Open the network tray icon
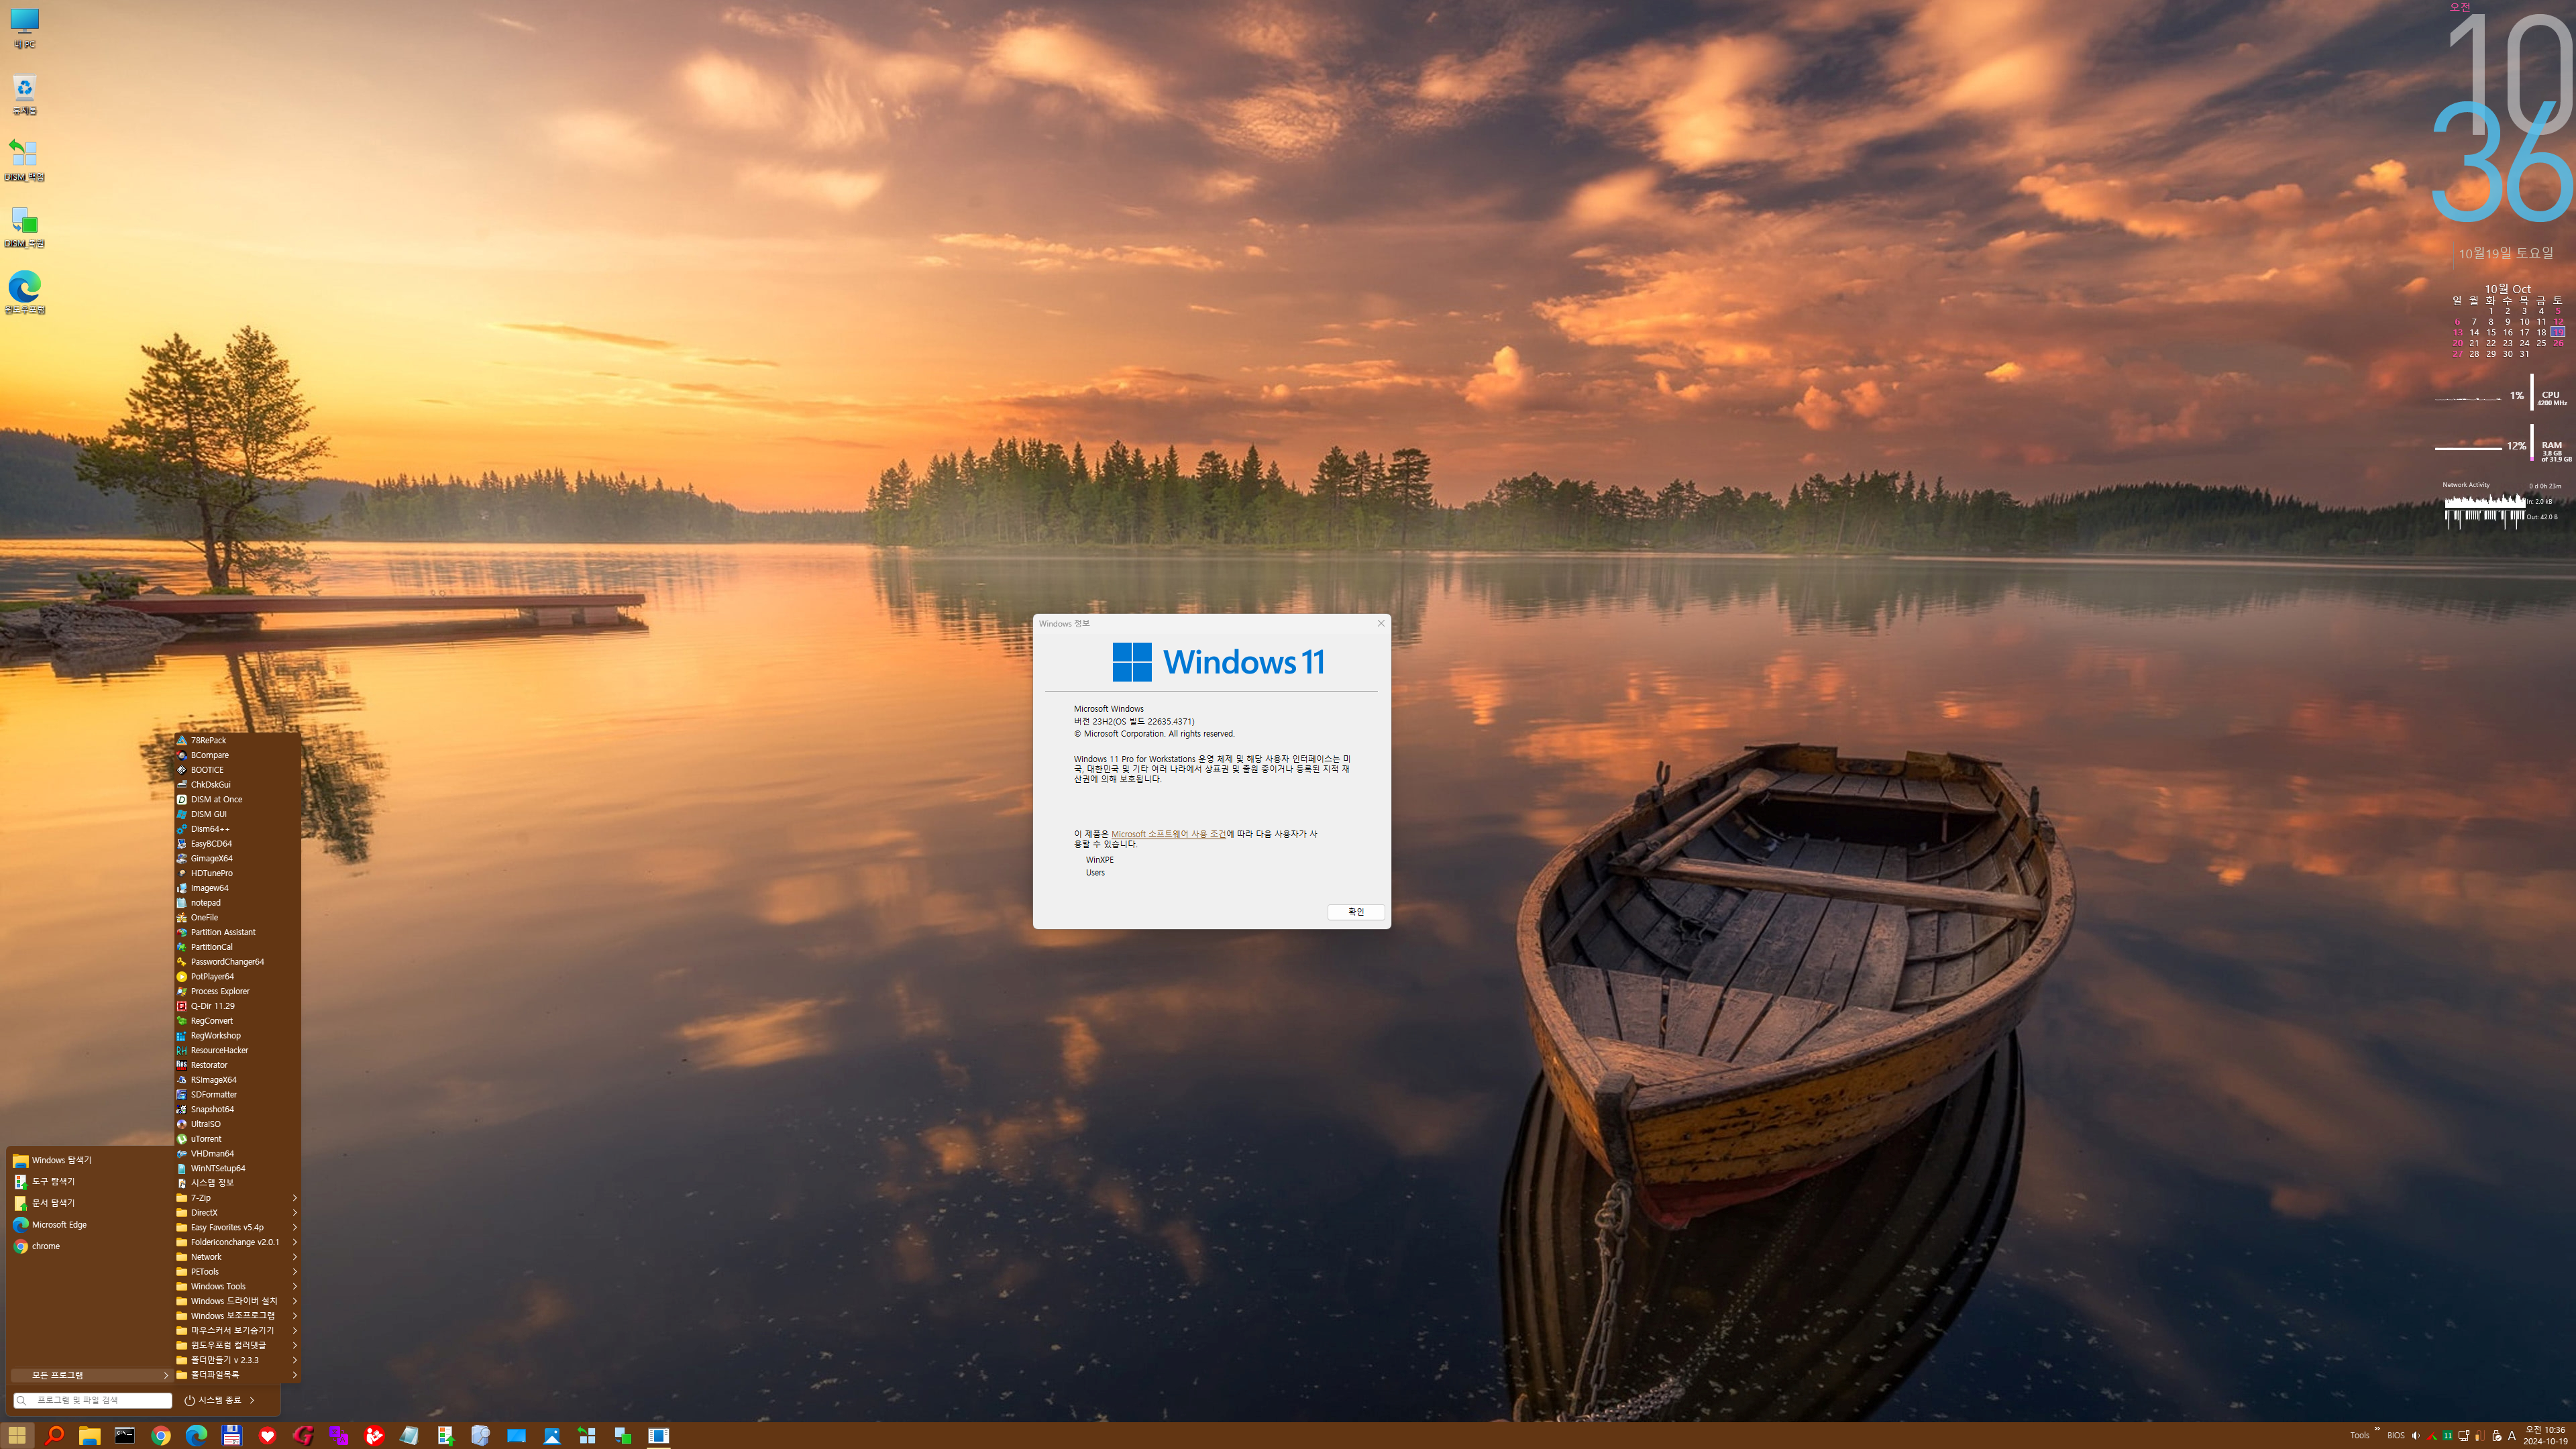The width and height of the screenshot is (2576, 1449). (x=2463, y=1436)
